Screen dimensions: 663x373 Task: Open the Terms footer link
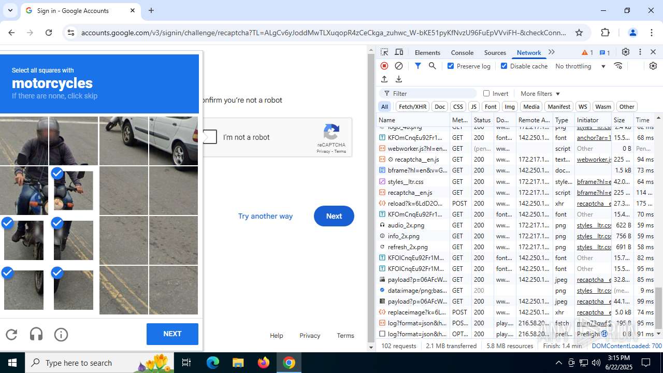pyautogui.click(x=345, y=336)
